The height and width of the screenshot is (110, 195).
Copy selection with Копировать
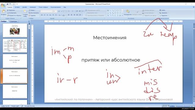[12, 13]
